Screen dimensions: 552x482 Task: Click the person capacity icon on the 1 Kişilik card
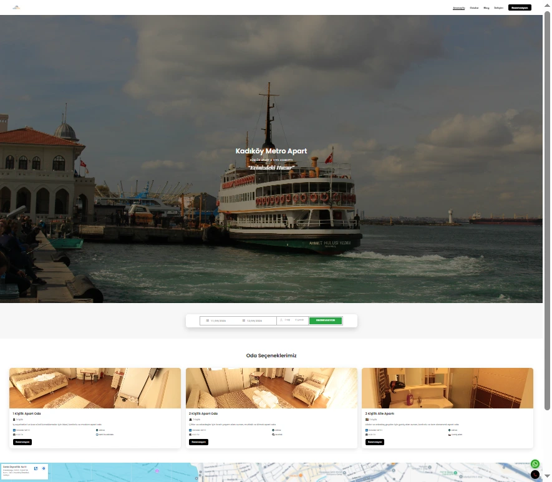click(x=14, y=420)
